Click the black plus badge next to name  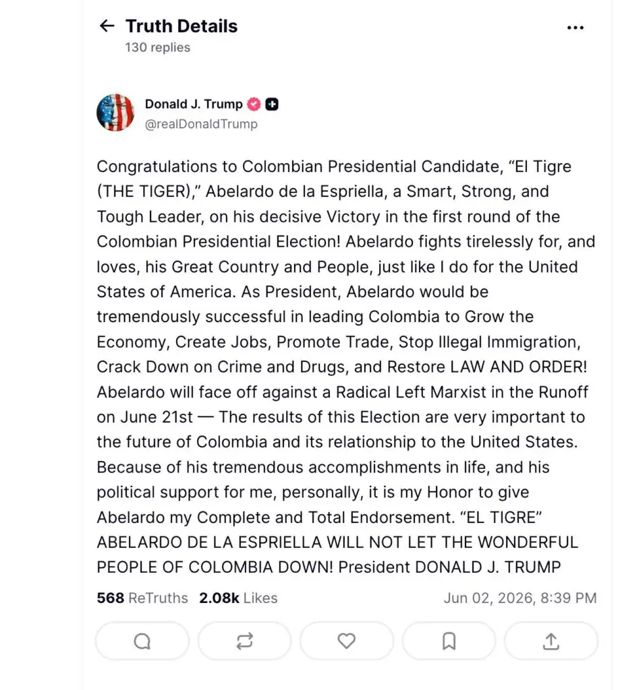272,104
